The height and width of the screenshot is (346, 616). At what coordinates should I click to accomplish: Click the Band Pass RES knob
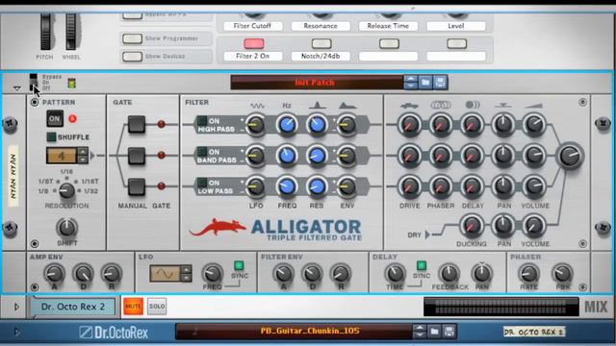(317, 156)
